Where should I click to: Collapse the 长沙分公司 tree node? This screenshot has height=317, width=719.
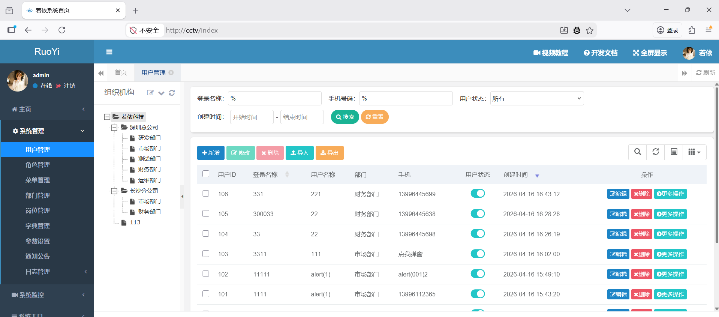[114, 191]
